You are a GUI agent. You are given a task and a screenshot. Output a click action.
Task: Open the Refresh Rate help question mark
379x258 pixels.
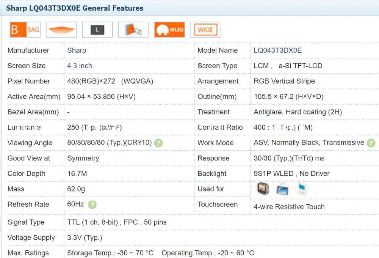coord(92,205)
